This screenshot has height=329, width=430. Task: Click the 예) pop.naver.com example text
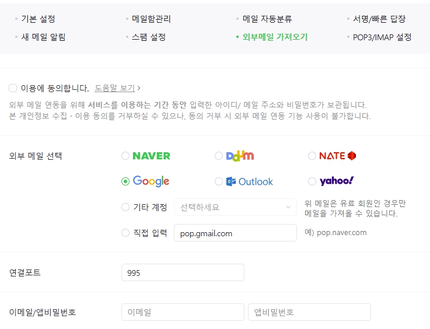point(335,233)
